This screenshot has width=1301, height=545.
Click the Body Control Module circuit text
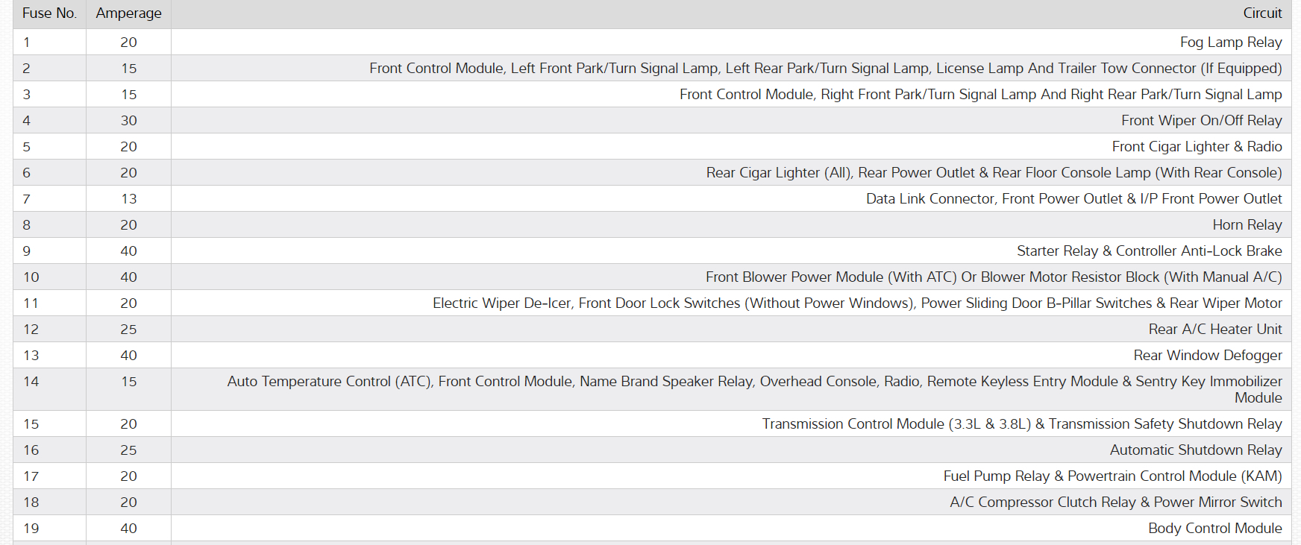[x=1214, y=529]
